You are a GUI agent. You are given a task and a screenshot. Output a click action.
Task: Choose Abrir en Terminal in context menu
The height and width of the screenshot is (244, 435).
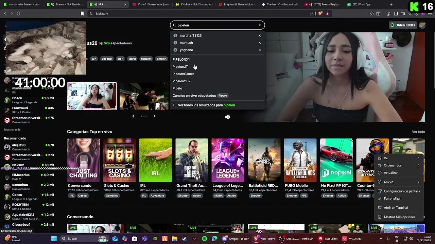399,208
